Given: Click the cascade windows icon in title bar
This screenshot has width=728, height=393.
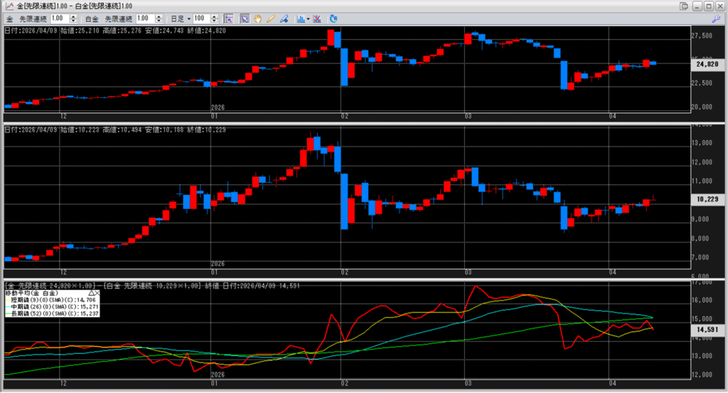Looking at the screenshot, I should (x=683, y=6).
